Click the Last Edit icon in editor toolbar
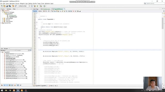Image resolution: width=165 pixels, height=92 pixels. coord(44,11)
